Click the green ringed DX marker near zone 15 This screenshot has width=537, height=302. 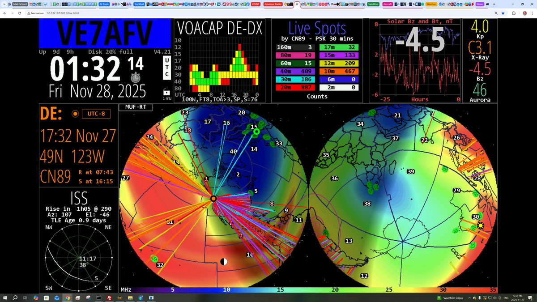pos(256,132)
